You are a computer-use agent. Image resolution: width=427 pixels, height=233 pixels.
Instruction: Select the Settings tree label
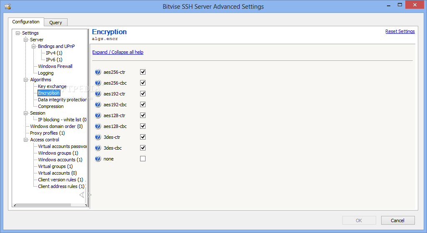click(30, 33)
